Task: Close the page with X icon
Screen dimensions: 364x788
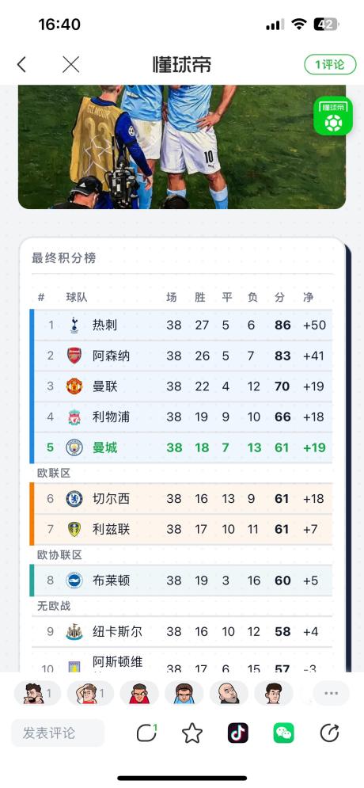Action: point(70,64)
